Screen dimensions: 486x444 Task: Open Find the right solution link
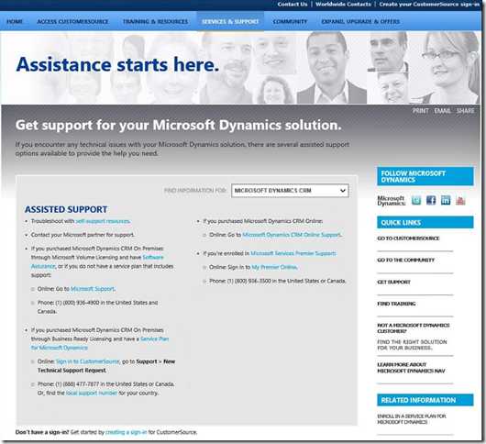coord(412,345)
